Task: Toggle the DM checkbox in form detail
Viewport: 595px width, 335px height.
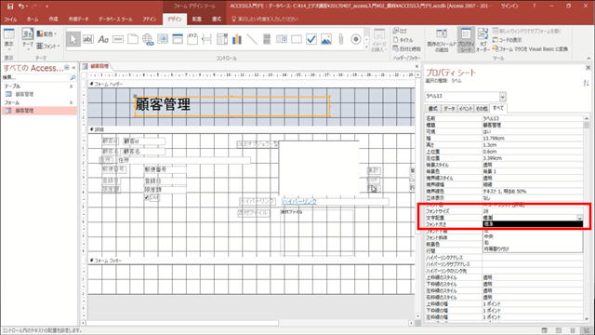Action: point(147,197)
